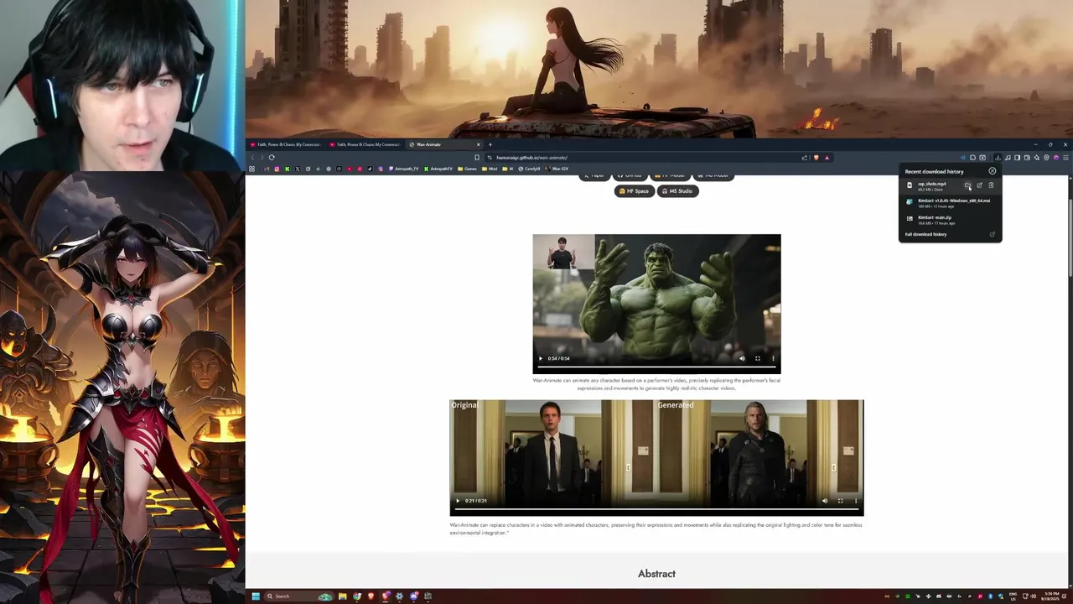Mute the comparison video volume
This screenshot has height=604, width=1073.
click(825, 501)
